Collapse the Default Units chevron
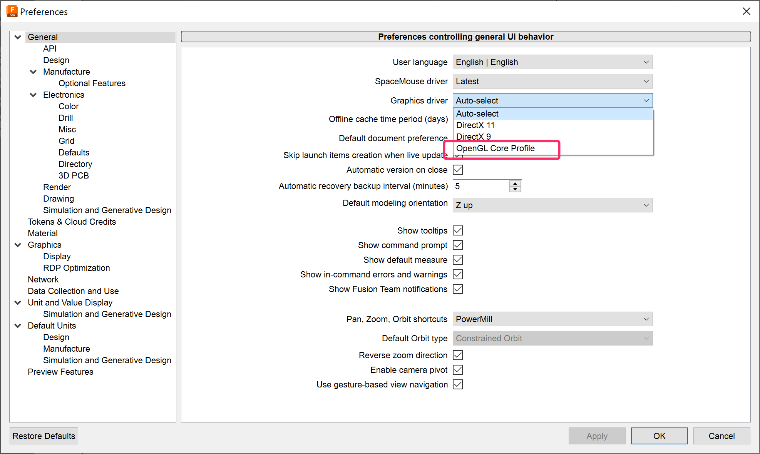760x454 pixels. coord(18,326)
